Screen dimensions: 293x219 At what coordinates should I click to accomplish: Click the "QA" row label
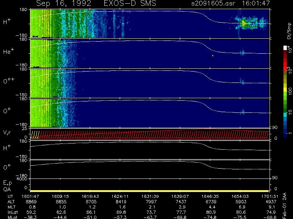pos(7,189)
